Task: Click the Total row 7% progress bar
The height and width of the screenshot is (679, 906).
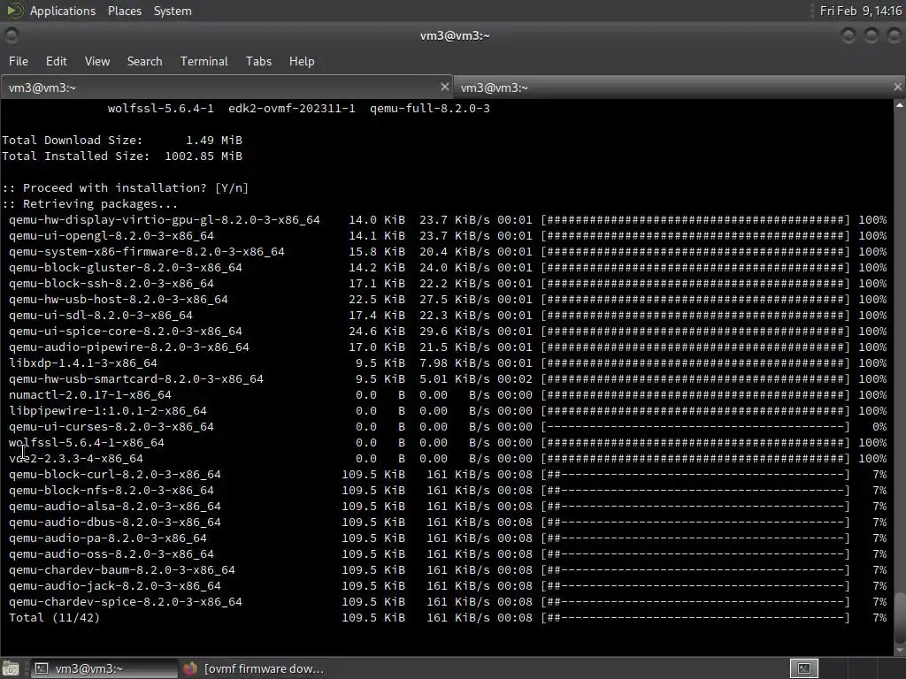Action: coord(695,618)
